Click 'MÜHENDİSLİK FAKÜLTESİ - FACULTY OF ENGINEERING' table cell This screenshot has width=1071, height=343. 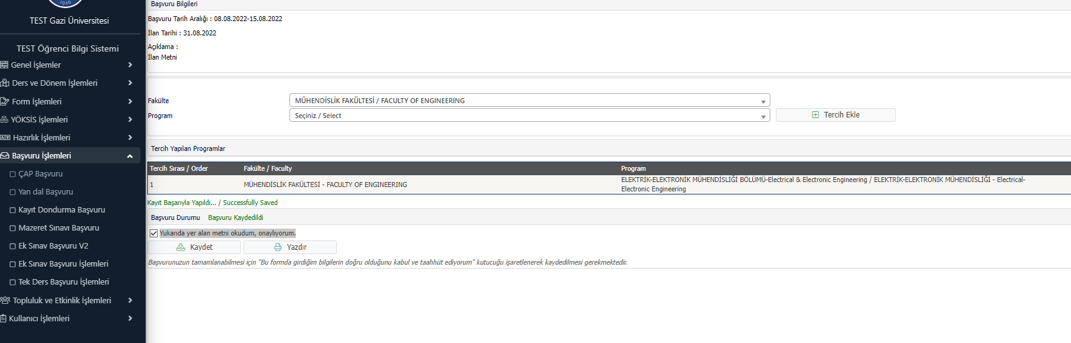[326, 185]
